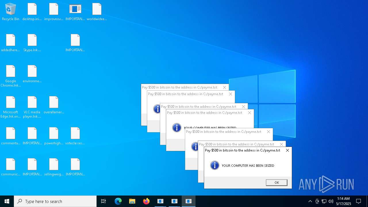Click OK in the front seized dialog
Image resolution: width=368 pixels, height=207 pixels.
(x=277, y=183)
